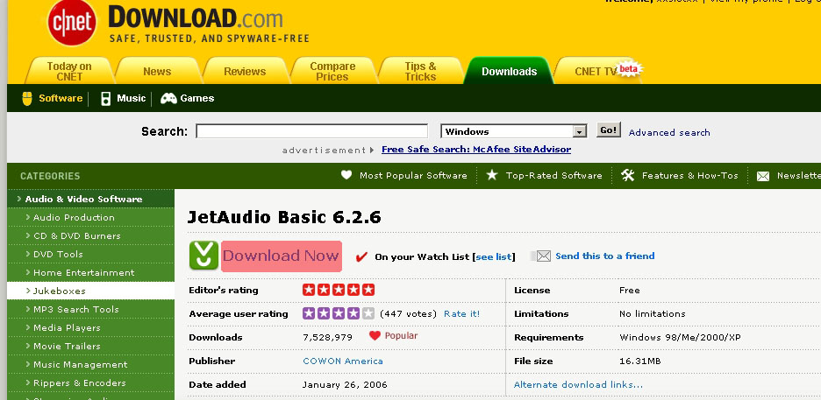Image resolution: width=821 pixels, height=400 pixels.
Task: Click the JetAudio Basic 6.2.6 heading
Action: 284,217
